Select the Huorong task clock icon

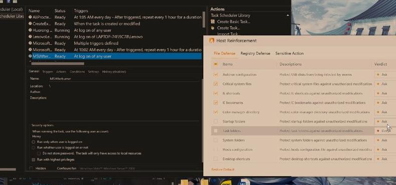[30, 30]
